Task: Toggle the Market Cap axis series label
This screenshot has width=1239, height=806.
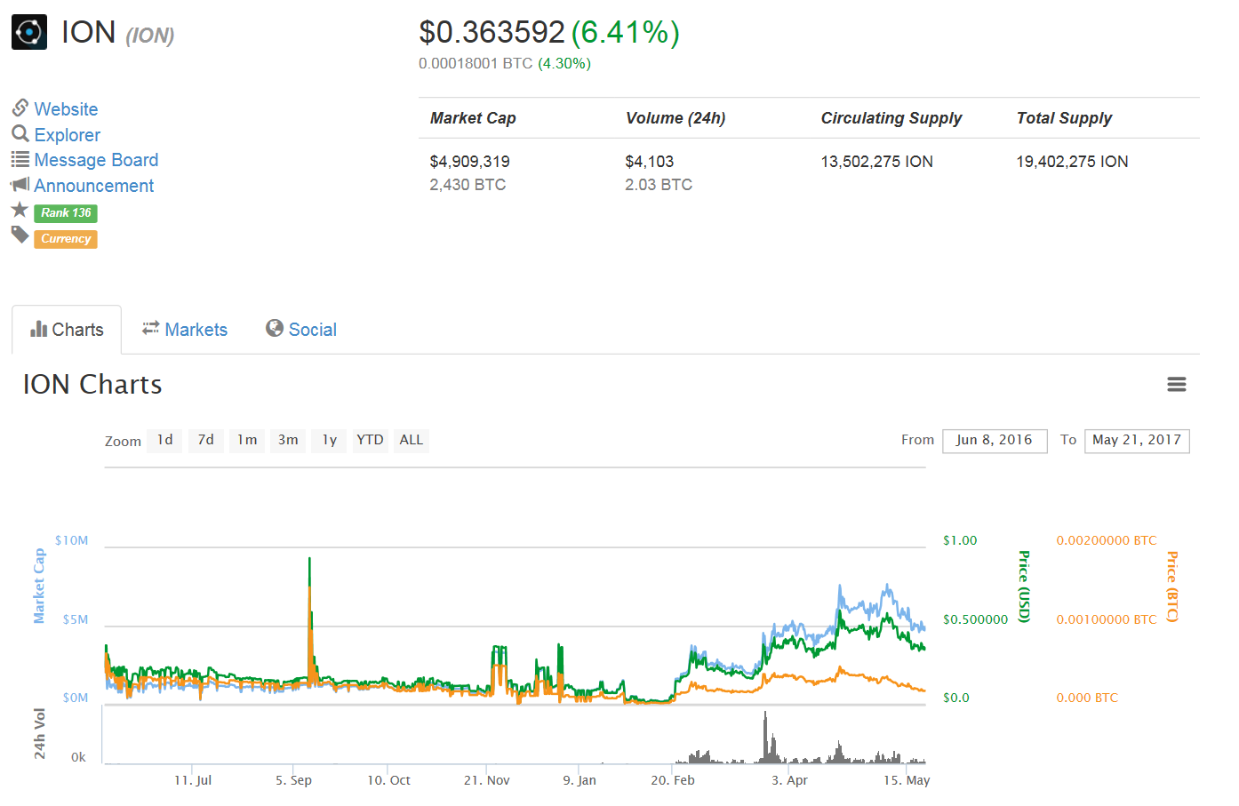Action: (x=39, y=586)
